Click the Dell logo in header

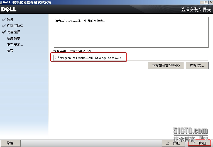pyautogui.click(x=9, y=9)
